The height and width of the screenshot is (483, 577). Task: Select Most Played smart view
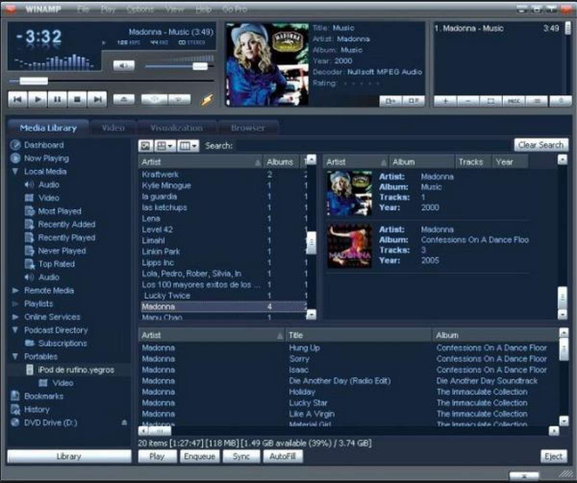pos(60,211)
